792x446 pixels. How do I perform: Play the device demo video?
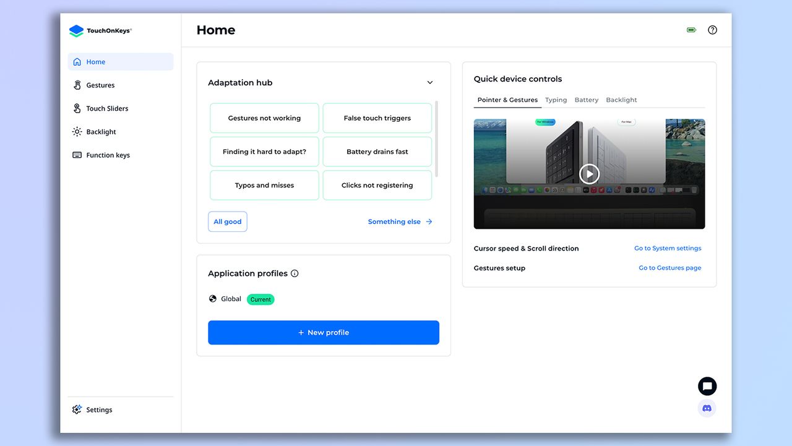[589, 174]
